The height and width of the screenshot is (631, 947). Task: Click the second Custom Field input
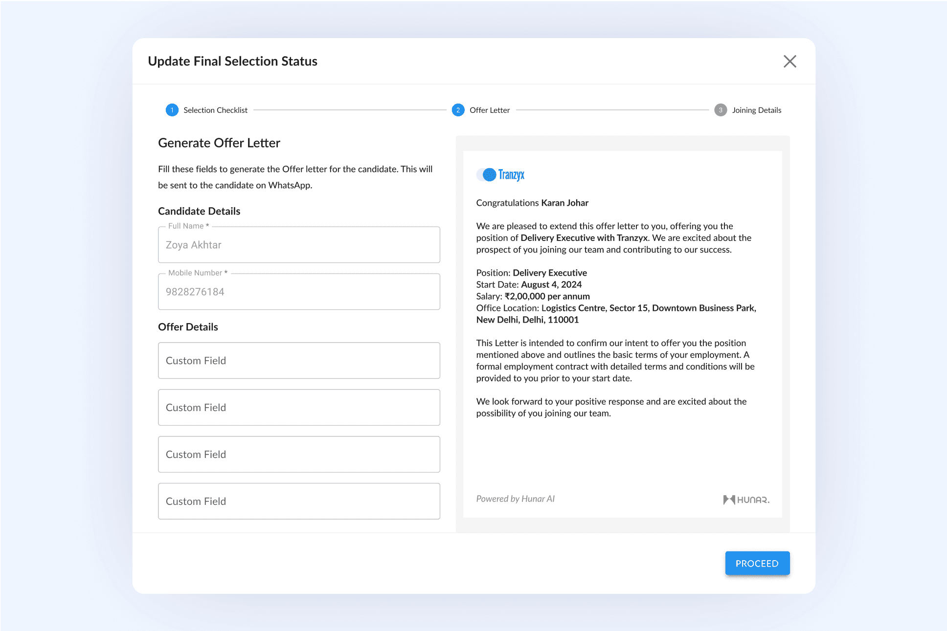[x=299, y=408]
